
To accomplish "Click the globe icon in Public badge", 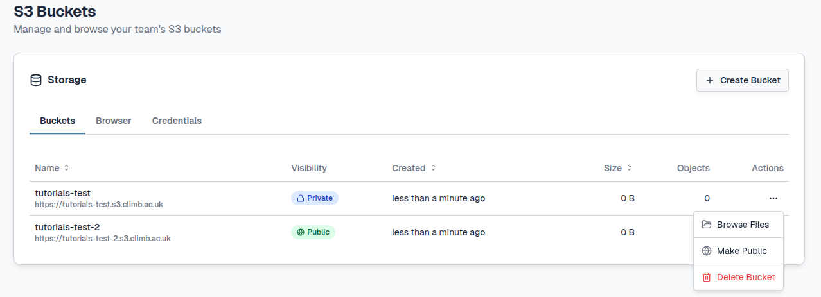I will tap(300, 232).
